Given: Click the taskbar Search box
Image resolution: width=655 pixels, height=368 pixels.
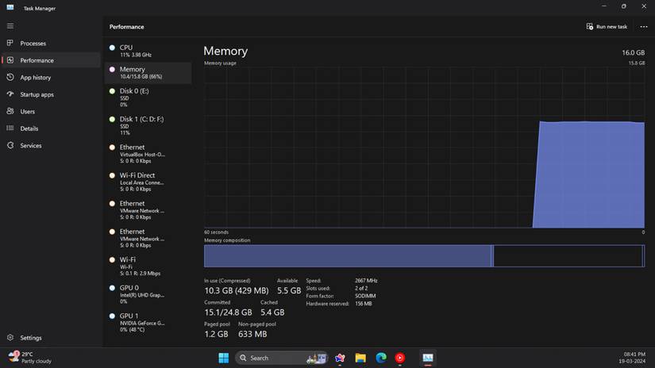Looking at the screenshot, I should (282, 358).
